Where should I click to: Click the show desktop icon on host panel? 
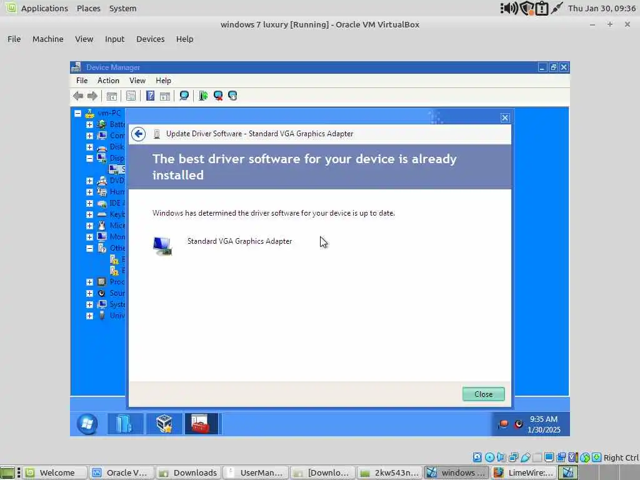(x=7, y=472)
